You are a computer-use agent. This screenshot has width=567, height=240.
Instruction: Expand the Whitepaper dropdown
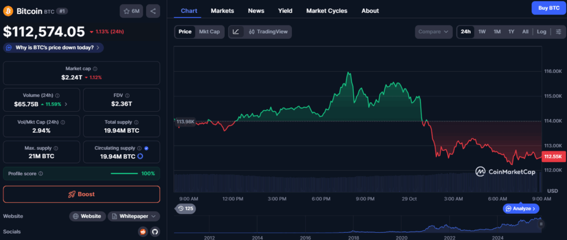coord(135,216)
